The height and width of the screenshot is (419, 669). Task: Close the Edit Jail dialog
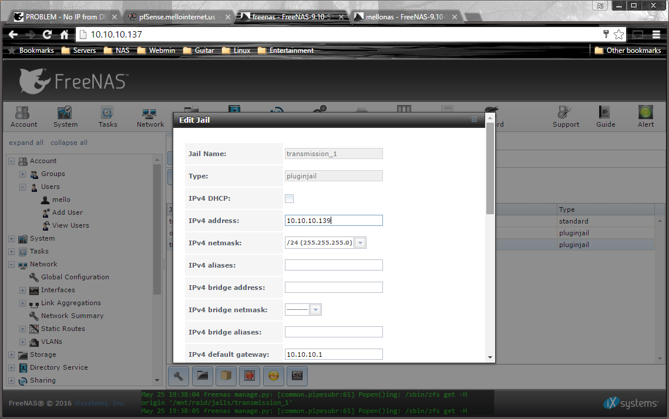click(474, 120)
